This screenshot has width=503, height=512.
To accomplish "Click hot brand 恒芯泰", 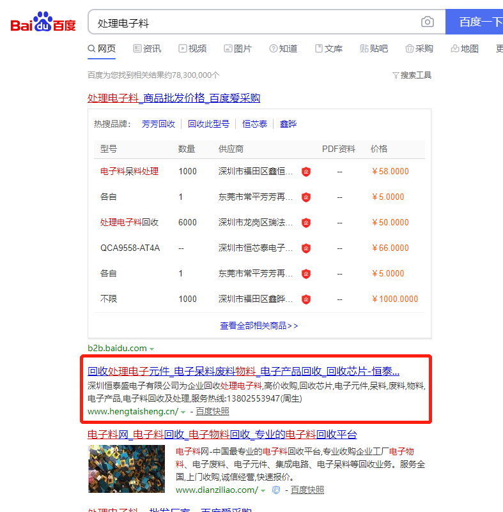I will [x=254, y=124].
